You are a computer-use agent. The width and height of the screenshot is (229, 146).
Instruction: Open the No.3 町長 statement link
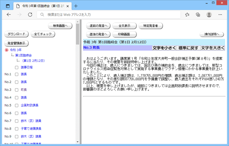coord(24,90)
